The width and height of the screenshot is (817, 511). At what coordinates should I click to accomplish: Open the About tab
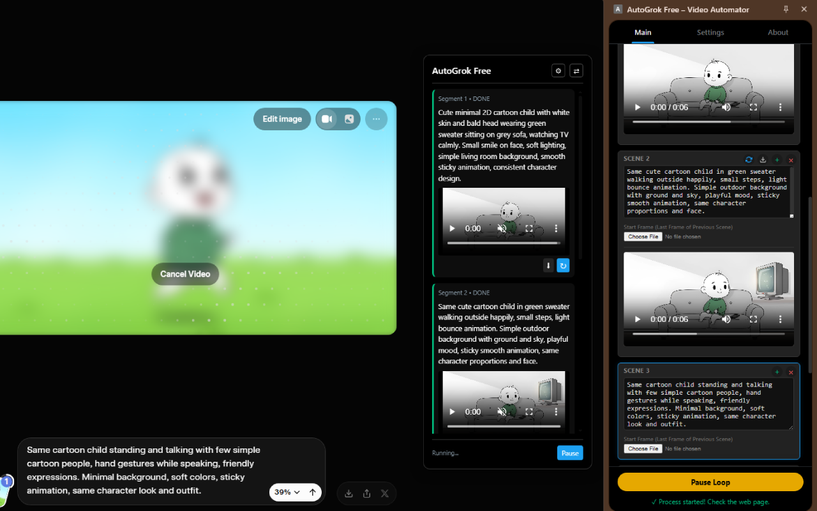click(x=778, y=33)
